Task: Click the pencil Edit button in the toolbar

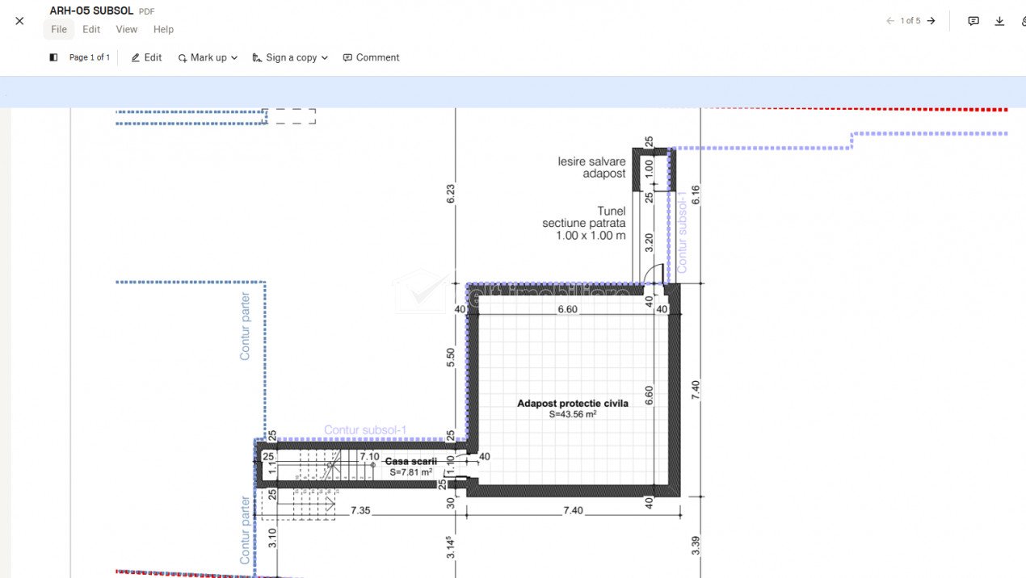Action: pos(146,57)
